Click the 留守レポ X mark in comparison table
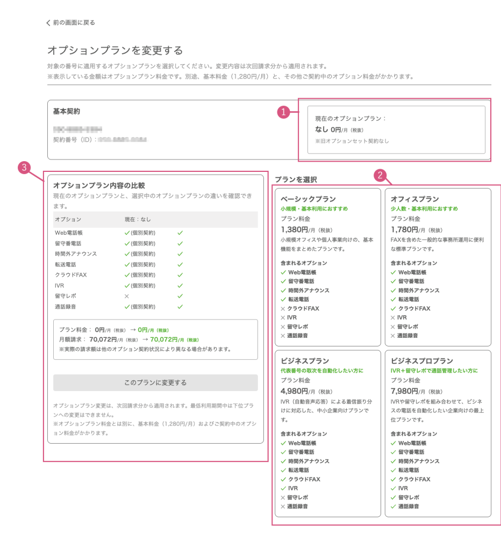501x550 pixels. coord(127,296)
